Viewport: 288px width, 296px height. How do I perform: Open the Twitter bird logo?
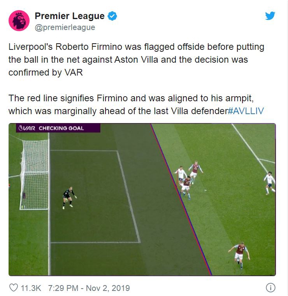[x=270, y=16]
